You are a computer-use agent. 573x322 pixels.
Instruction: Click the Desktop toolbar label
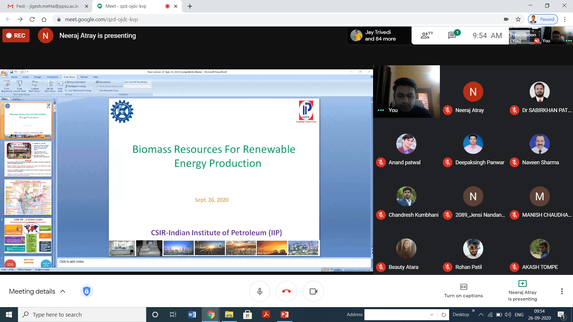pos(461,315)
